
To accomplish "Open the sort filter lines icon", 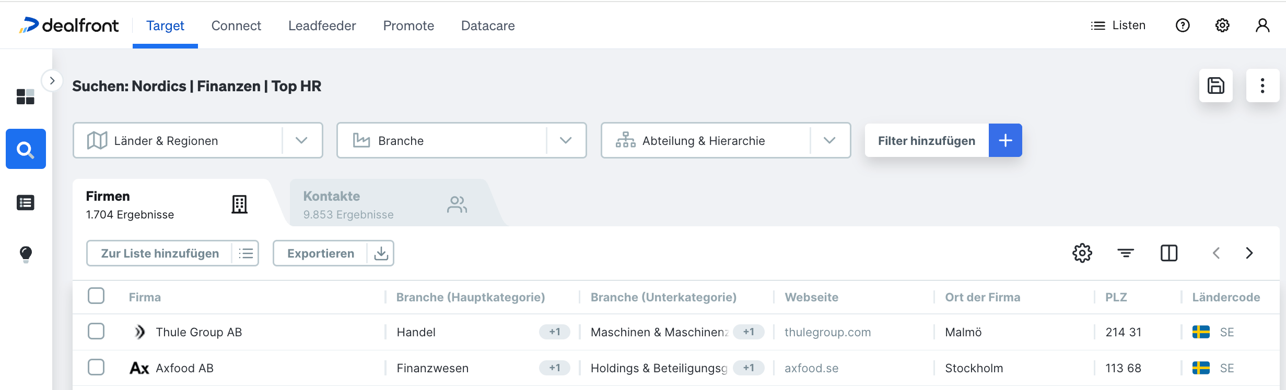I will pyautogui.click(x=1126, y=253).
